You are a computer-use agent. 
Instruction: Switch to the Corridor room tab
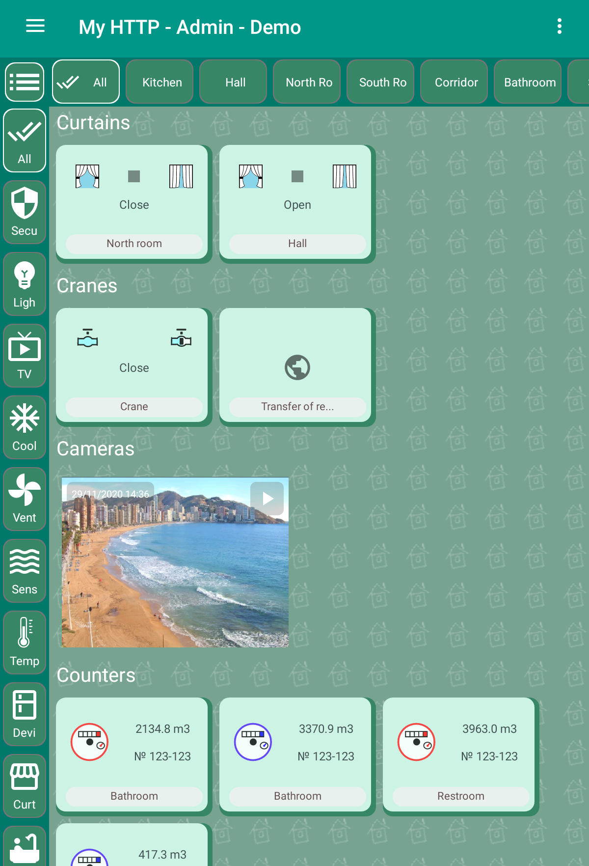(x=454, y=82)
